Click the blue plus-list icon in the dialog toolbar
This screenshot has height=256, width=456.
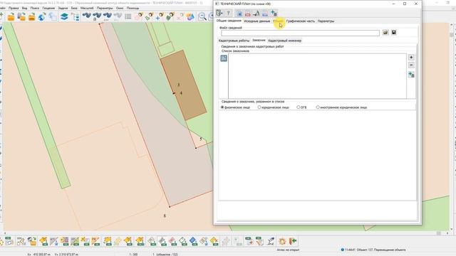(274, 13)
